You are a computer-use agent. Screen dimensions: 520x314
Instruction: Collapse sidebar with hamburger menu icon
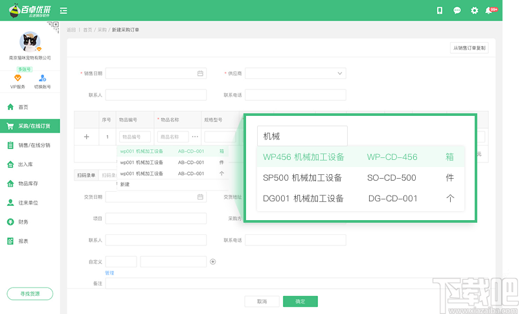pos(63,10)
